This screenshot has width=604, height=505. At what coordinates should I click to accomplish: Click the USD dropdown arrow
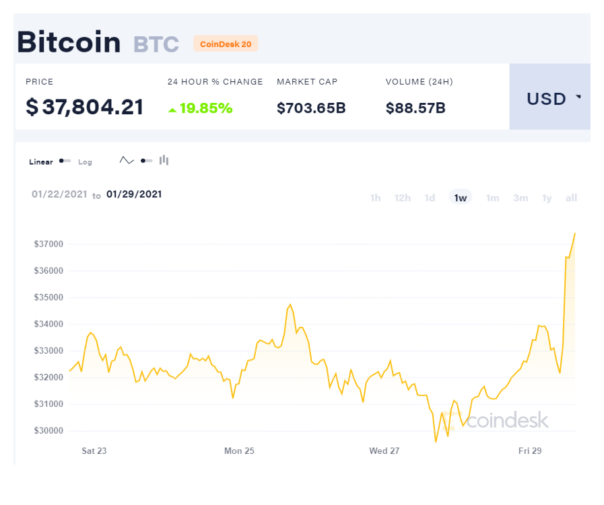pos(578,97)
